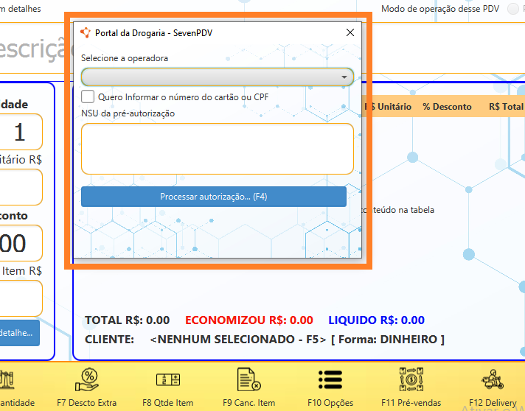Open F11 Pré-vendas icon

point(411,380)
